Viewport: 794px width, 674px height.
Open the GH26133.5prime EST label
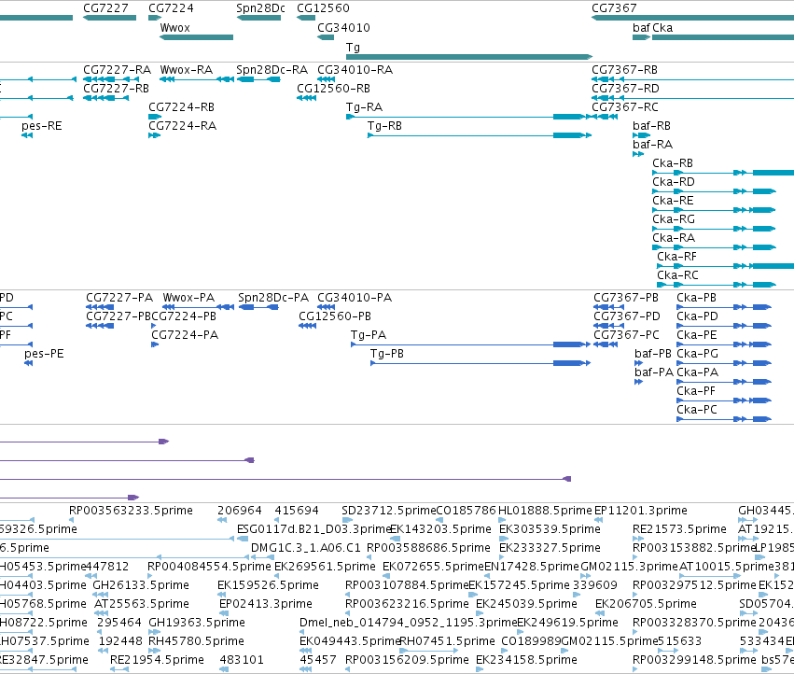[141, 585]
